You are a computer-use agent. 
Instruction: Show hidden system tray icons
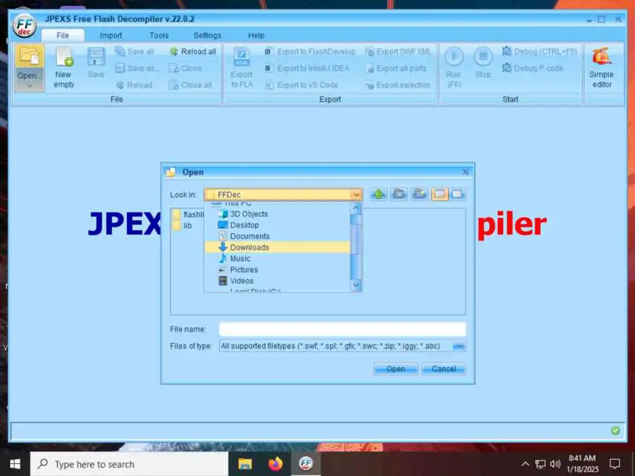(525, 464)
